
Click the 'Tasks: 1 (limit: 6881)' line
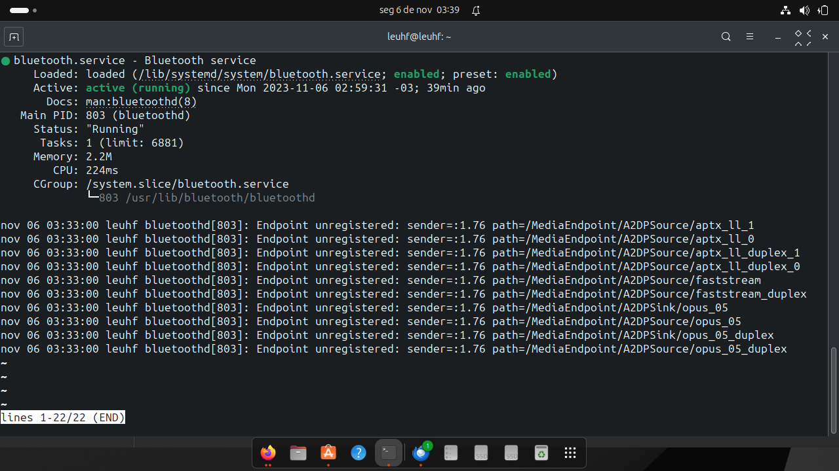(112, 143)
